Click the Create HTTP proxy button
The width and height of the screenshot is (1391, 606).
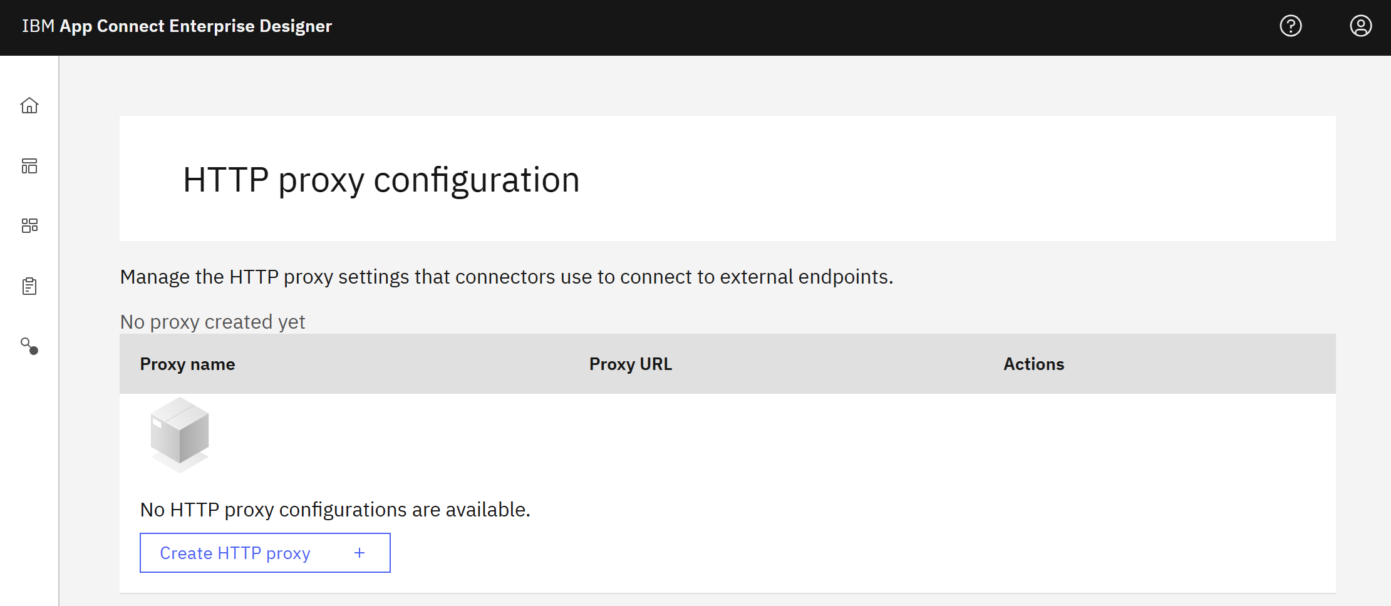tap(265, 553)
